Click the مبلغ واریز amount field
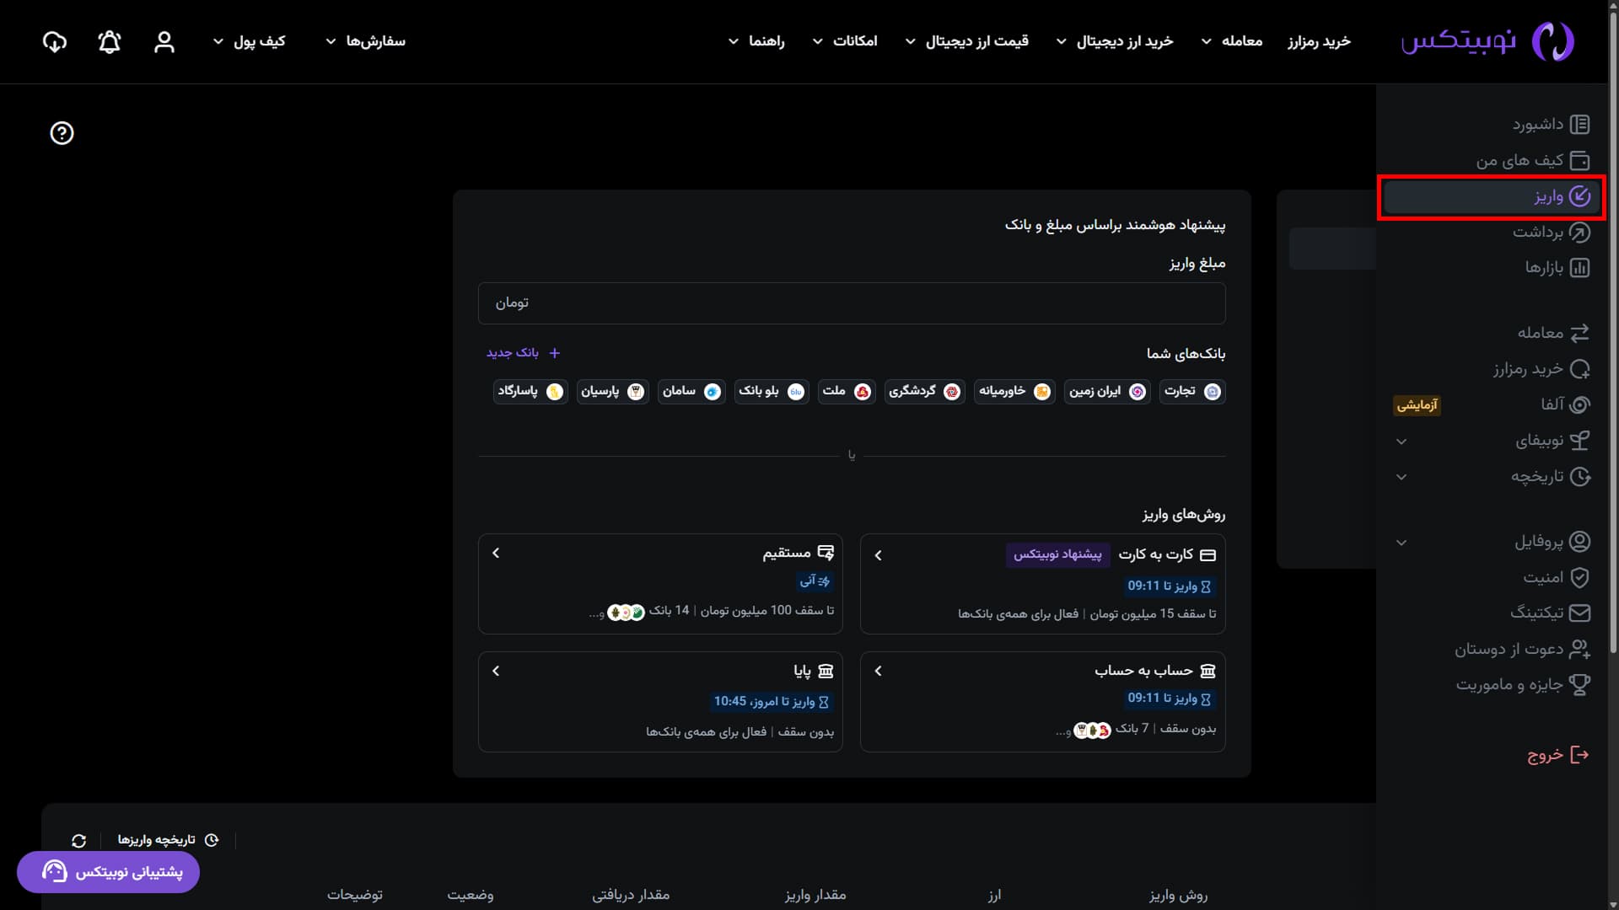 coord(852,302)
